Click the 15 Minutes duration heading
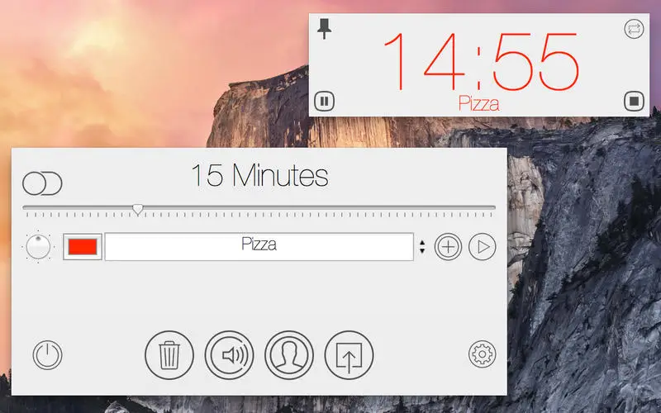Image resolution: width=661 pixels, height=413 pixels. (259, 175)
